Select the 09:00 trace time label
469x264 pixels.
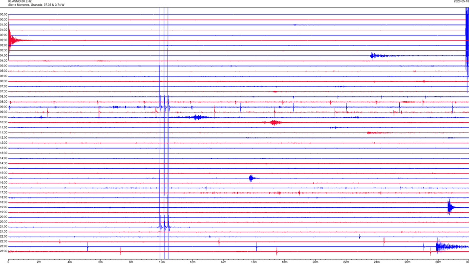(x=3, y=107)
